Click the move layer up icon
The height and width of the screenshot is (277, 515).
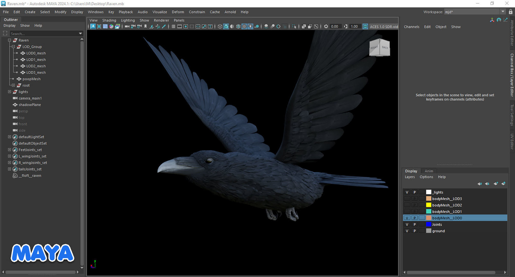pyautogui.click(x=480, y=184)
